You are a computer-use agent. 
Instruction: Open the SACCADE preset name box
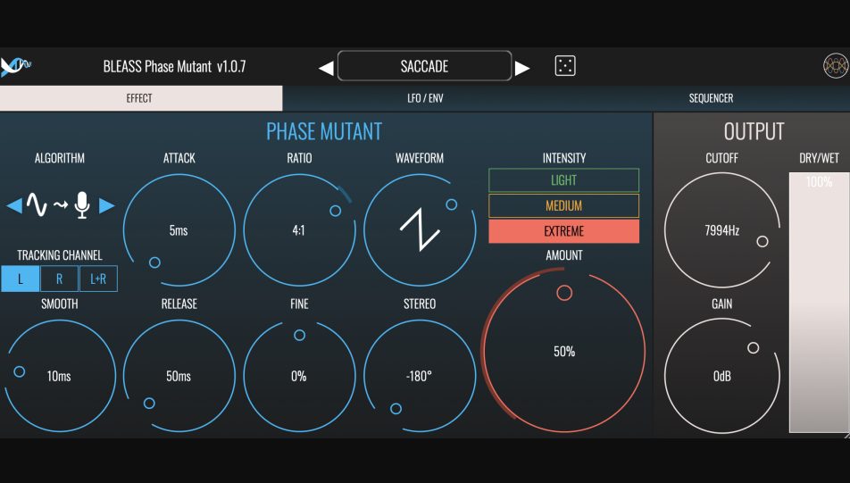pos(424,66)
